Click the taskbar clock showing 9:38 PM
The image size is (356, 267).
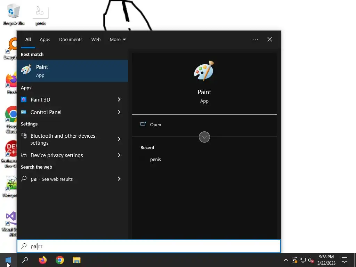tap(326, 260)
